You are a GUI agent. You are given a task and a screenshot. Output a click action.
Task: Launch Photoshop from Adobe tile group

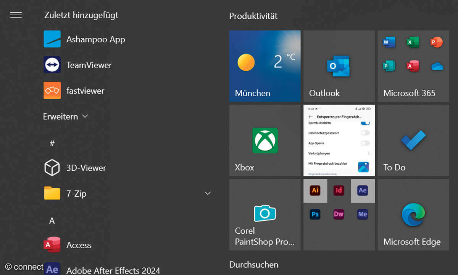point(315,214)
